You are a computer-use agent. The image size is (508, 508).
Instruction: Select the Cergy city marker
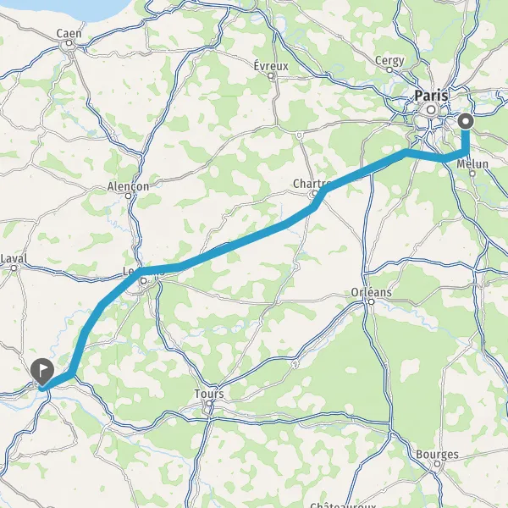point(389,69)
